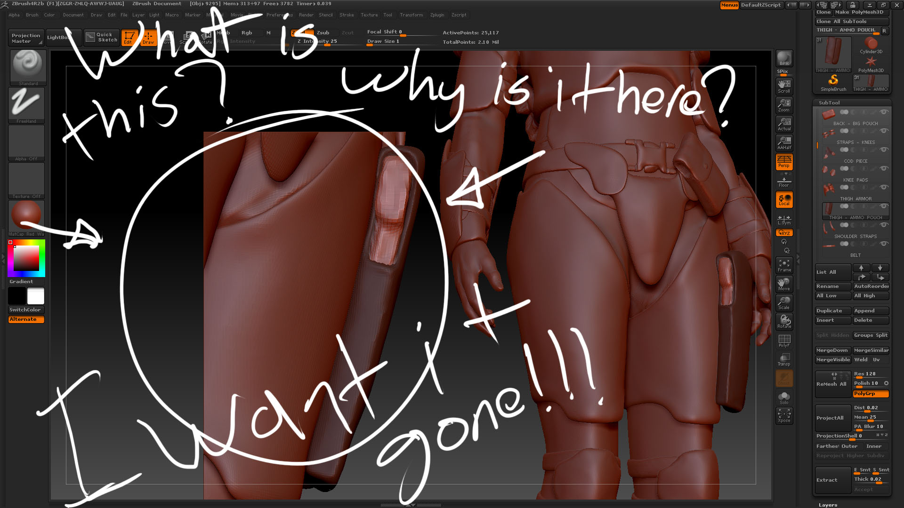Expand the Layers sub-palette
Screen dimensions: 904x508
pos(828,505)
